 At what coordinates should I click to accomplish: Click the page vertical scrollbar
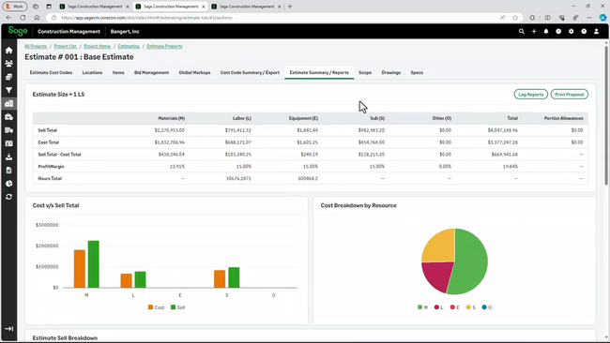(605, 116)
